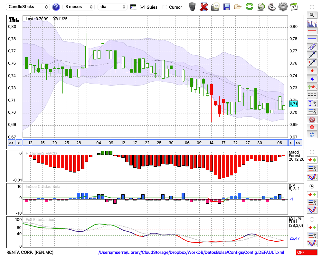Image resolution: width=322 pixels, height=257 pixels.
Task: Click the << jump-to-start navigation button
Action: click(11, 143)
